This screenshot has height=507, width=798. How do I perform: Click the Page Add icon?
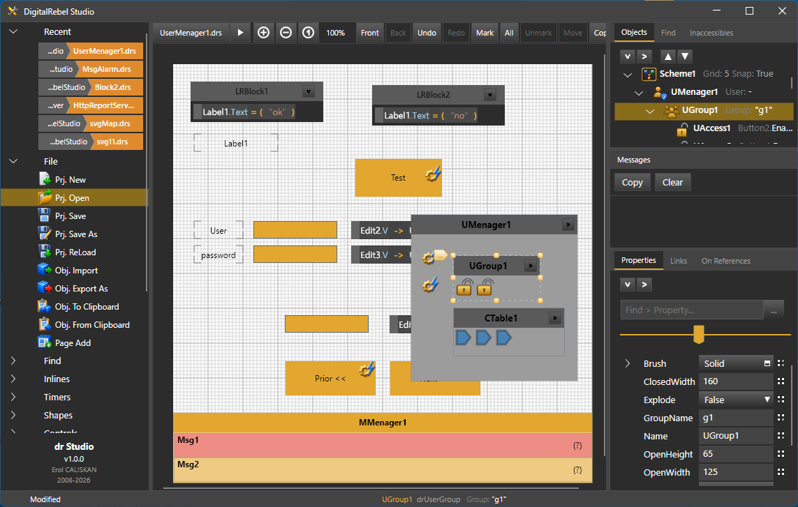tap(45, 342)
